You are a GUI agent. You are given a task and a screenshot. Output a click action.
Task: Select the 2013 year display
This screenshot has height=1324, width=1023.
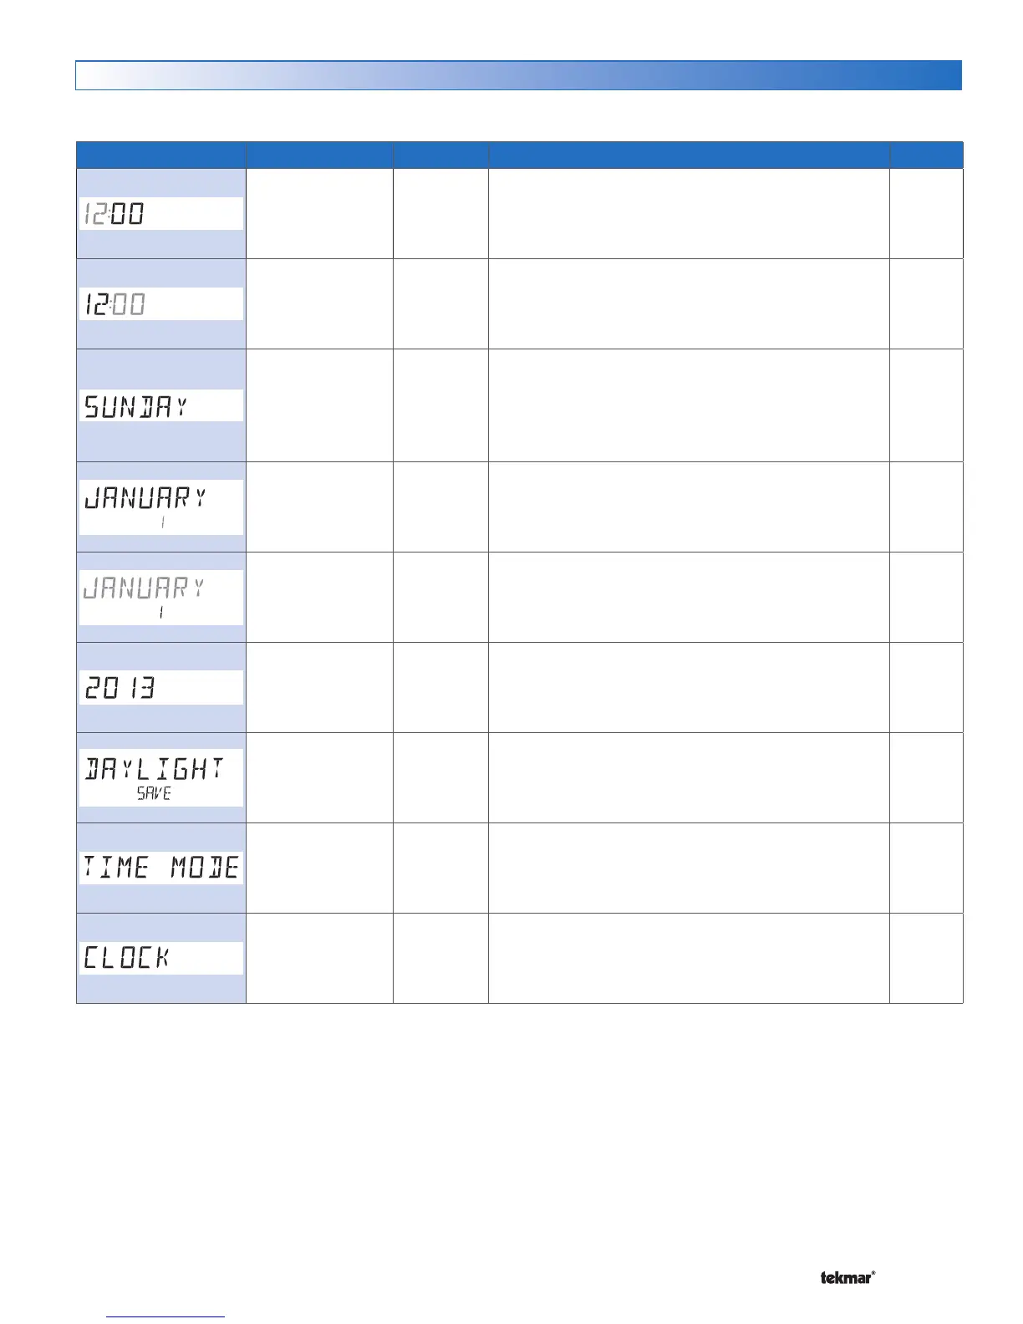tap(160, 688)
